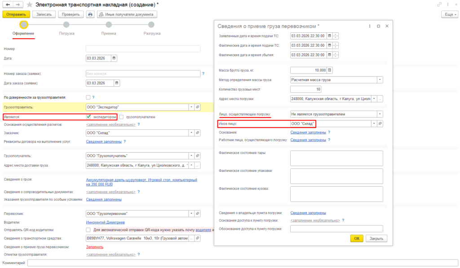Screen dimensions: 460x268
Task: Go back using the left arrow button
Action: click(8, 4)
